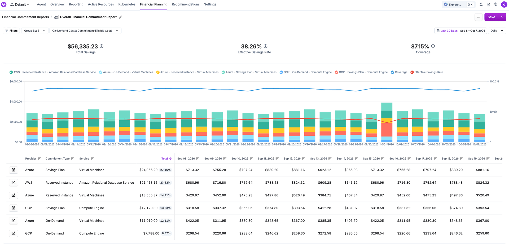The width and height of the screenshot is (509, 247).
Task: Click the tall 10/01/2026 bar in chart
Action: tap(387, 122)
